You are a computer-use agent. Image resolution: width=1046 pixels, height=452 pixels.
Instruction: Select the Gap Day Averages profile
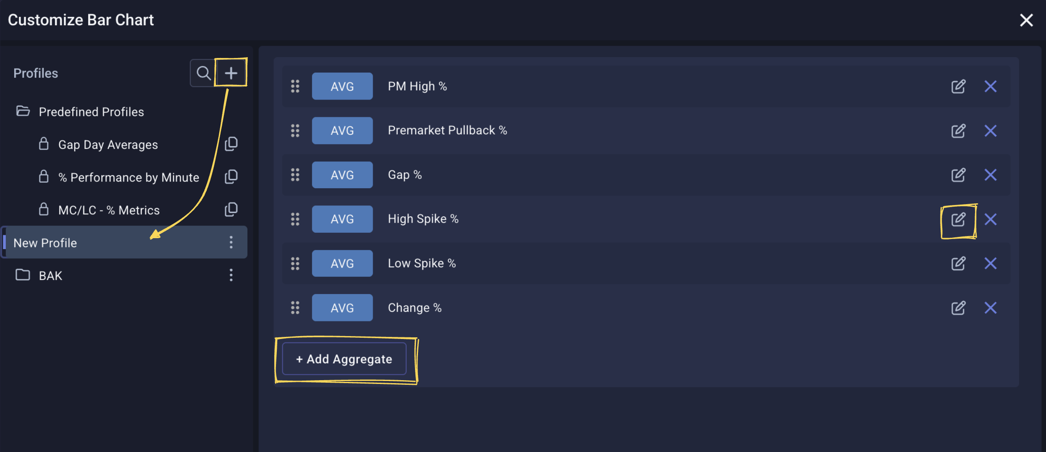108,145
